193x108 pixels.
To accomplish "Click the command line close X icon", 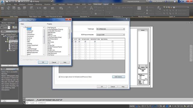I will point(24,100).
